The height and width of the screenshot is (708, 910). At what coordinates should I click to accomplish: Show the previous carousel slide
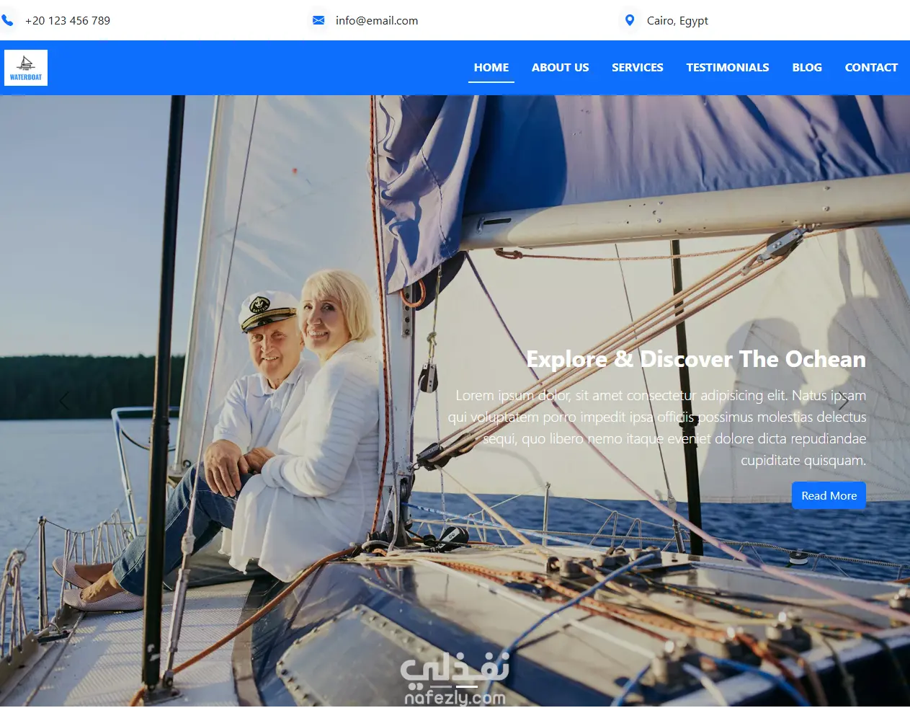pyautogui.click(x=64, y=401)
